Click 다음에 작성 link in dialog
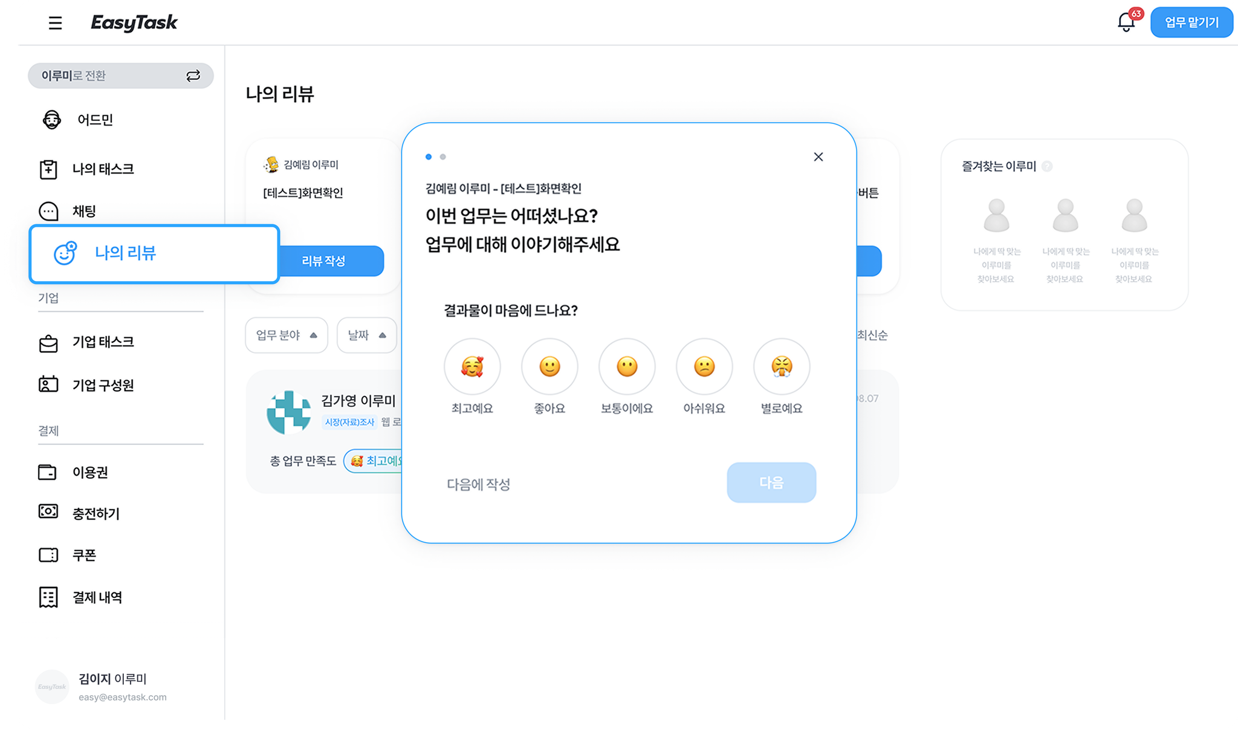 [478, 484]
